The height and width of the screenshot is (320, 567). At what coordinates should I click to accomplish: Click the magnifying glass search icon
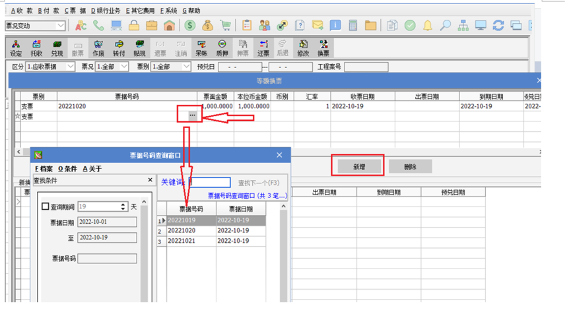[445, 25]
